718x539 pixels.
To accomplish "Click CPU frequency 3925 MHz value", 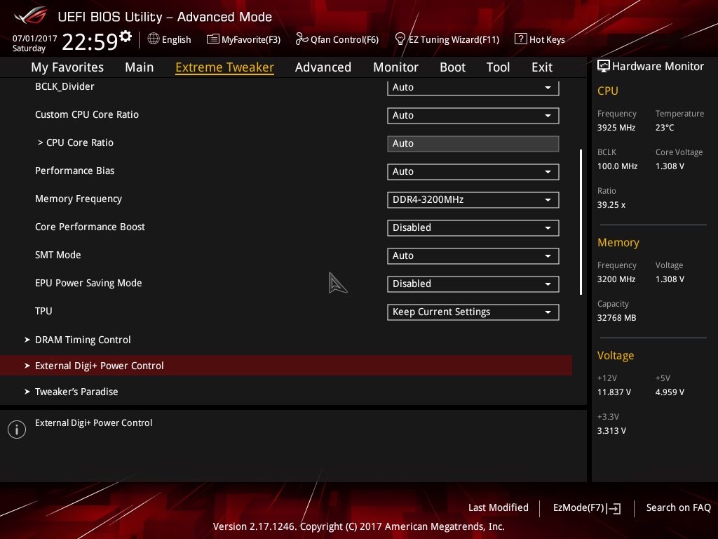I will click(x=616, y=128).
